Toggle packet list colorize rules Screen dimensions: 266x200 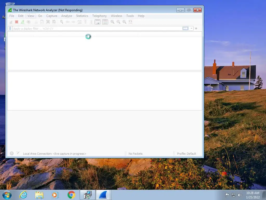[105, 22]
